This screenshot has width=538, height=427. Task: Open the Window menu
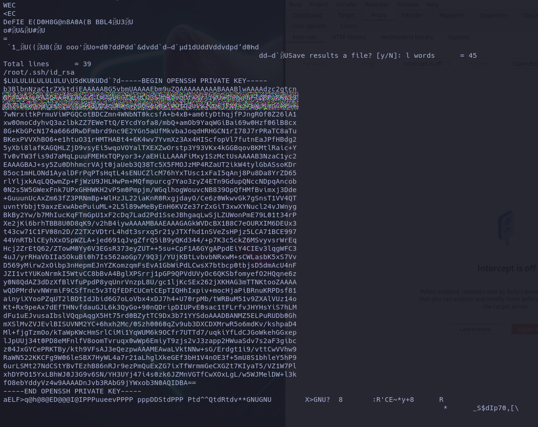408,5
